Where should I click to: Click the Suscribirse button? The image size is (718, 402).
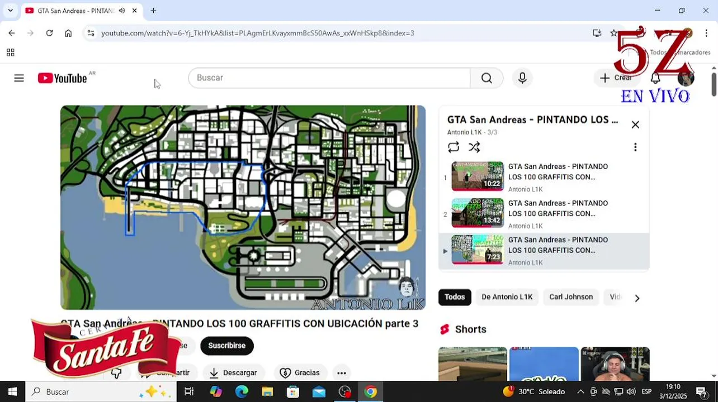click(x=227, y=346)
